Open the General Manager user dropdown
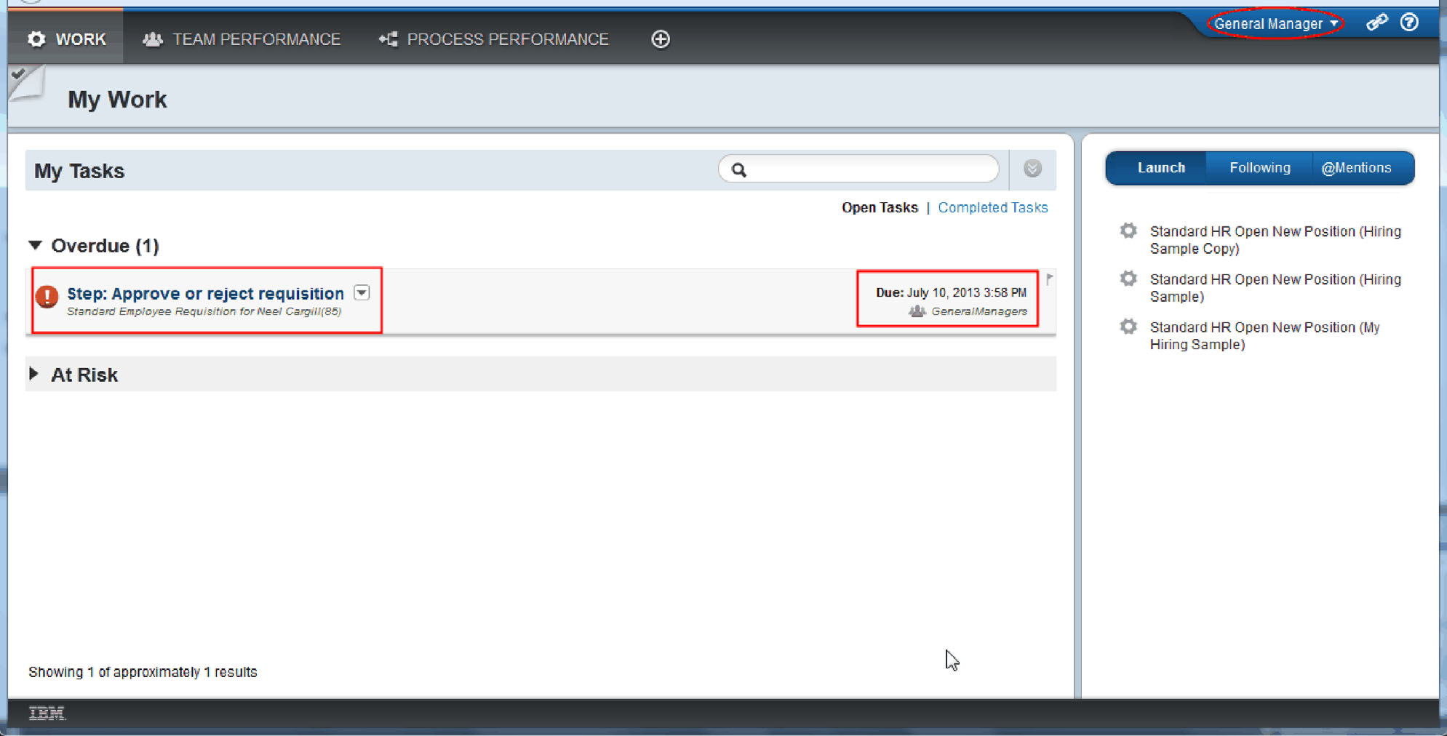 pyautogui.click(x=1275, y=24)
